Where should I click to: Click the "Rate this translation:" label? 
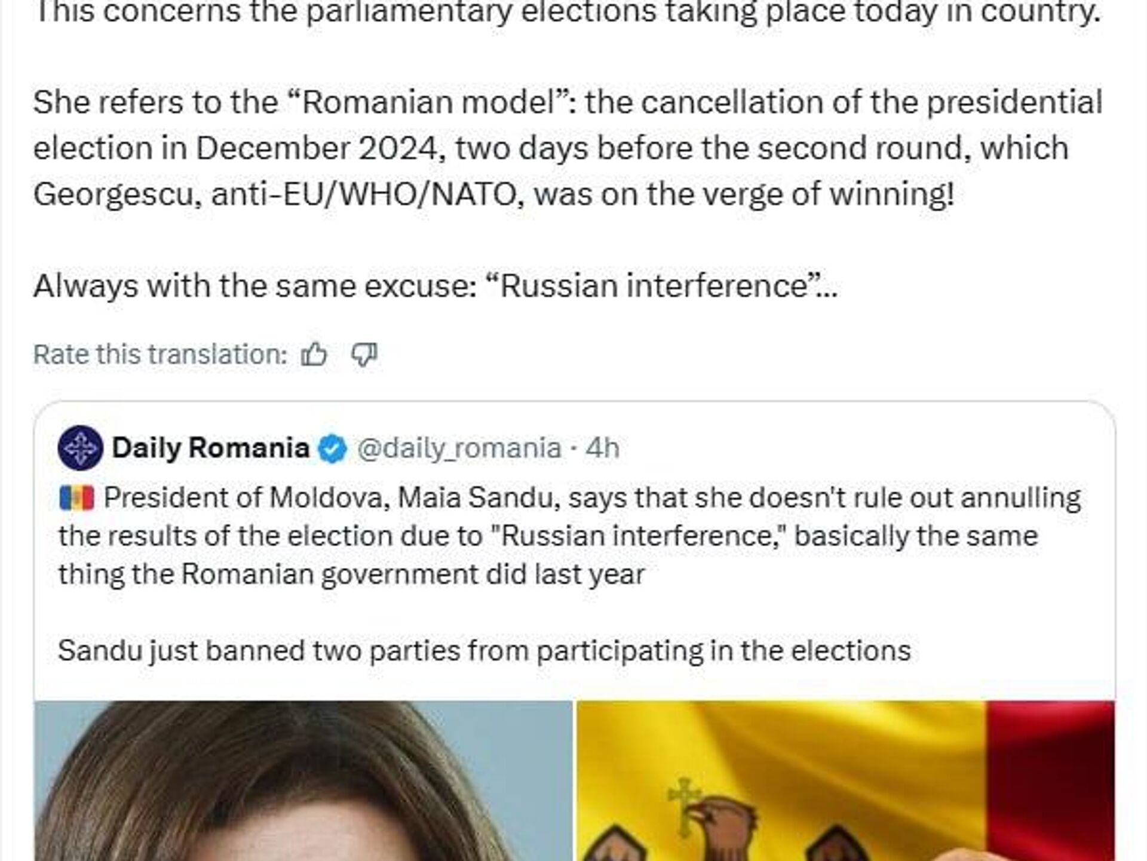click(x=161, y=355)
